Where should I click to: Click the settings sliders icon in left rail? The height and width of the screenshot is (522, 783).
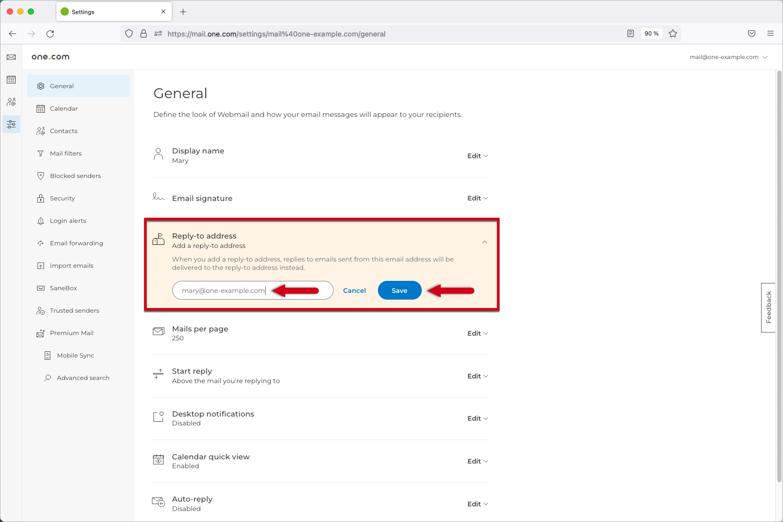point(11,124)
